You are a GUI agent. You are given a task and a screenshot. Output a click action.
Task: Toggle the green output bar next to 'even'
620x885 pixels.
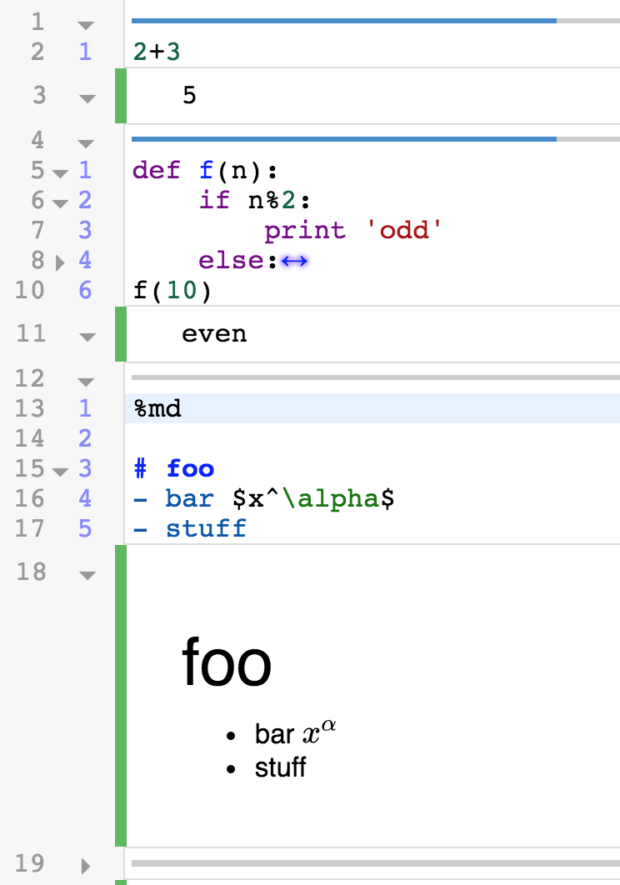[x=120, y=334]
